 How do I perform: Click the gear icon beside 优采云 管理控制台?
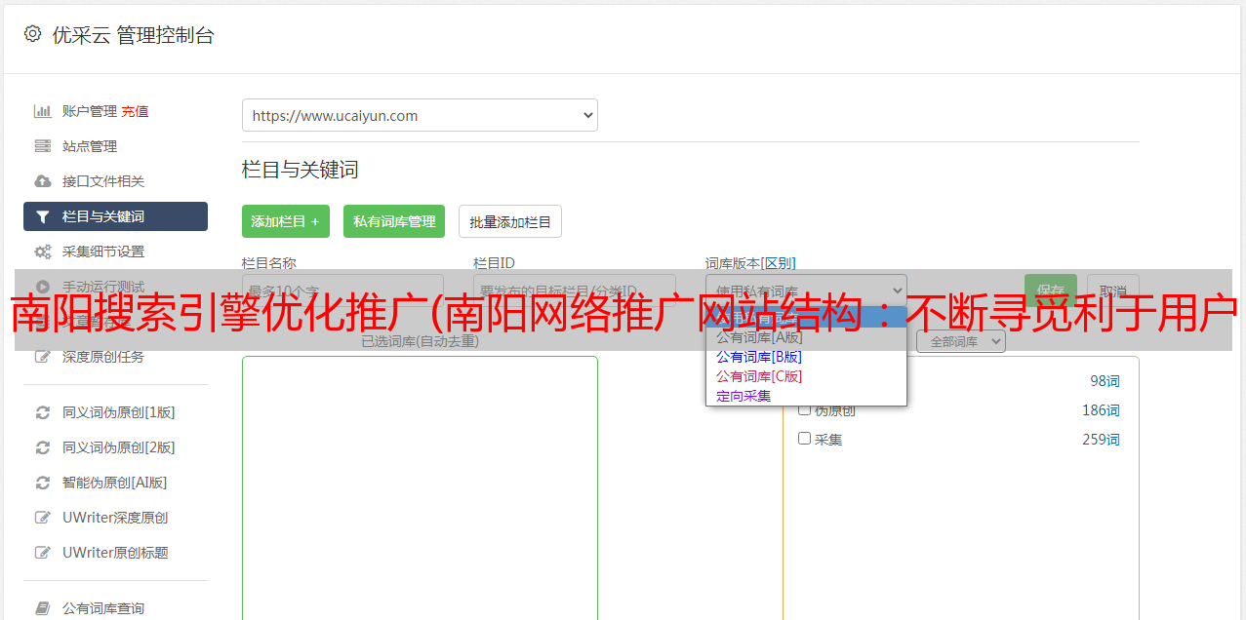(32, 34)
